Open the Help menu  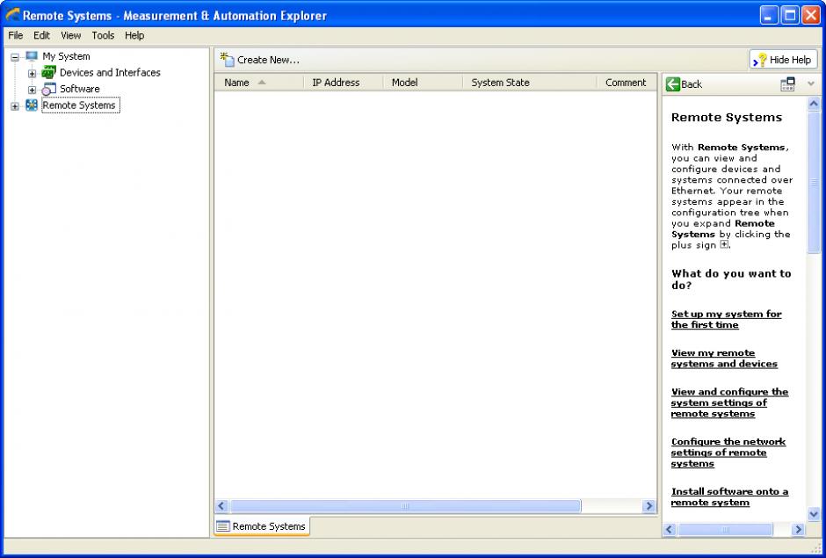(134, 35)
